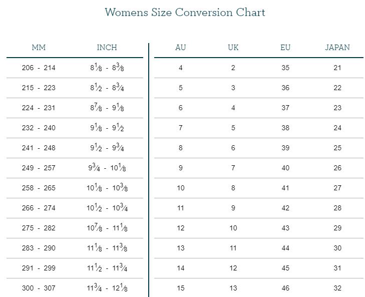Click the Japan size 23 cell
This screenshot has width=365, height=297.
[x=337, y=108]
